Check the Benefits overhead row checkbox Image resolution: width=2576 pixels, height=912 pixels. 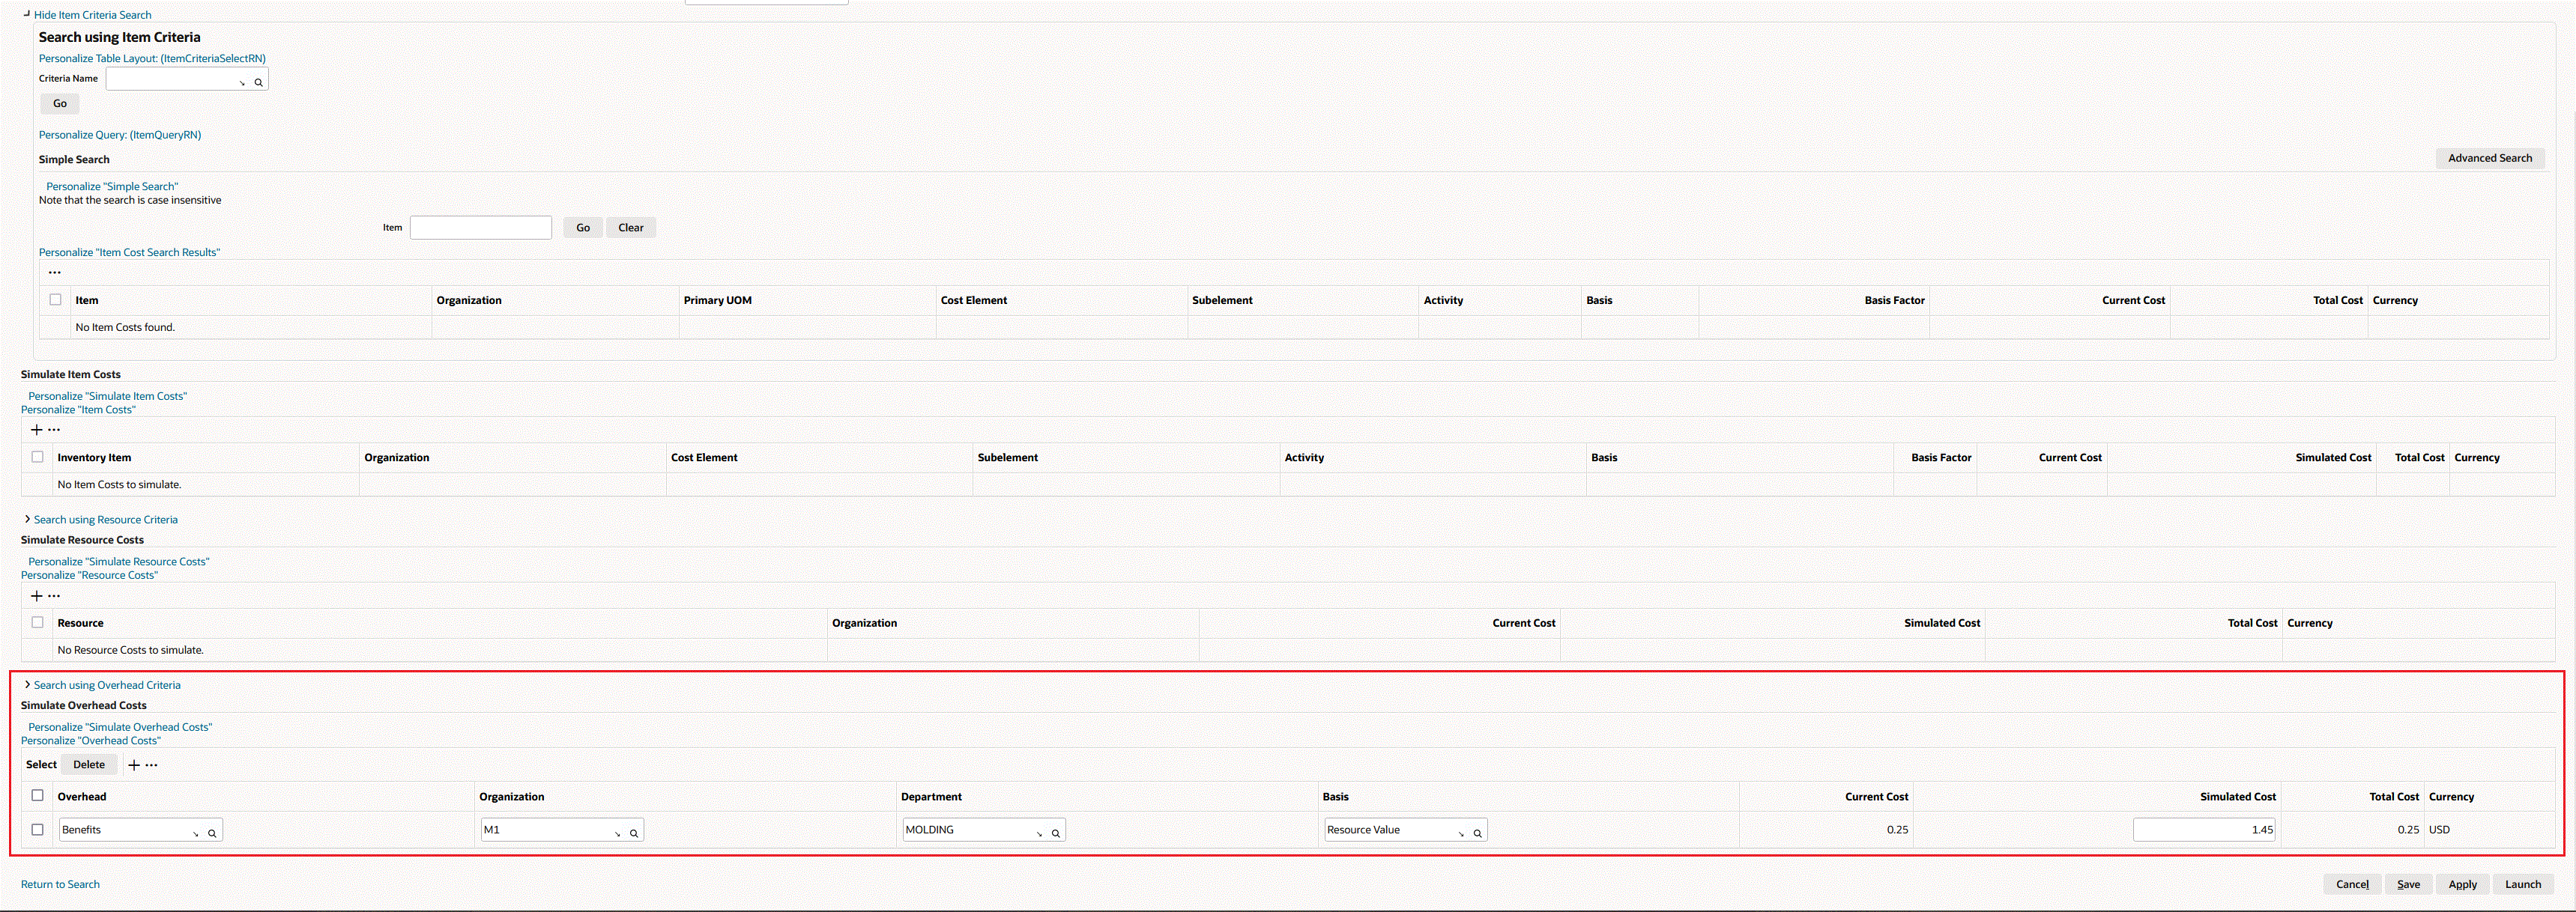pos(37,829)
